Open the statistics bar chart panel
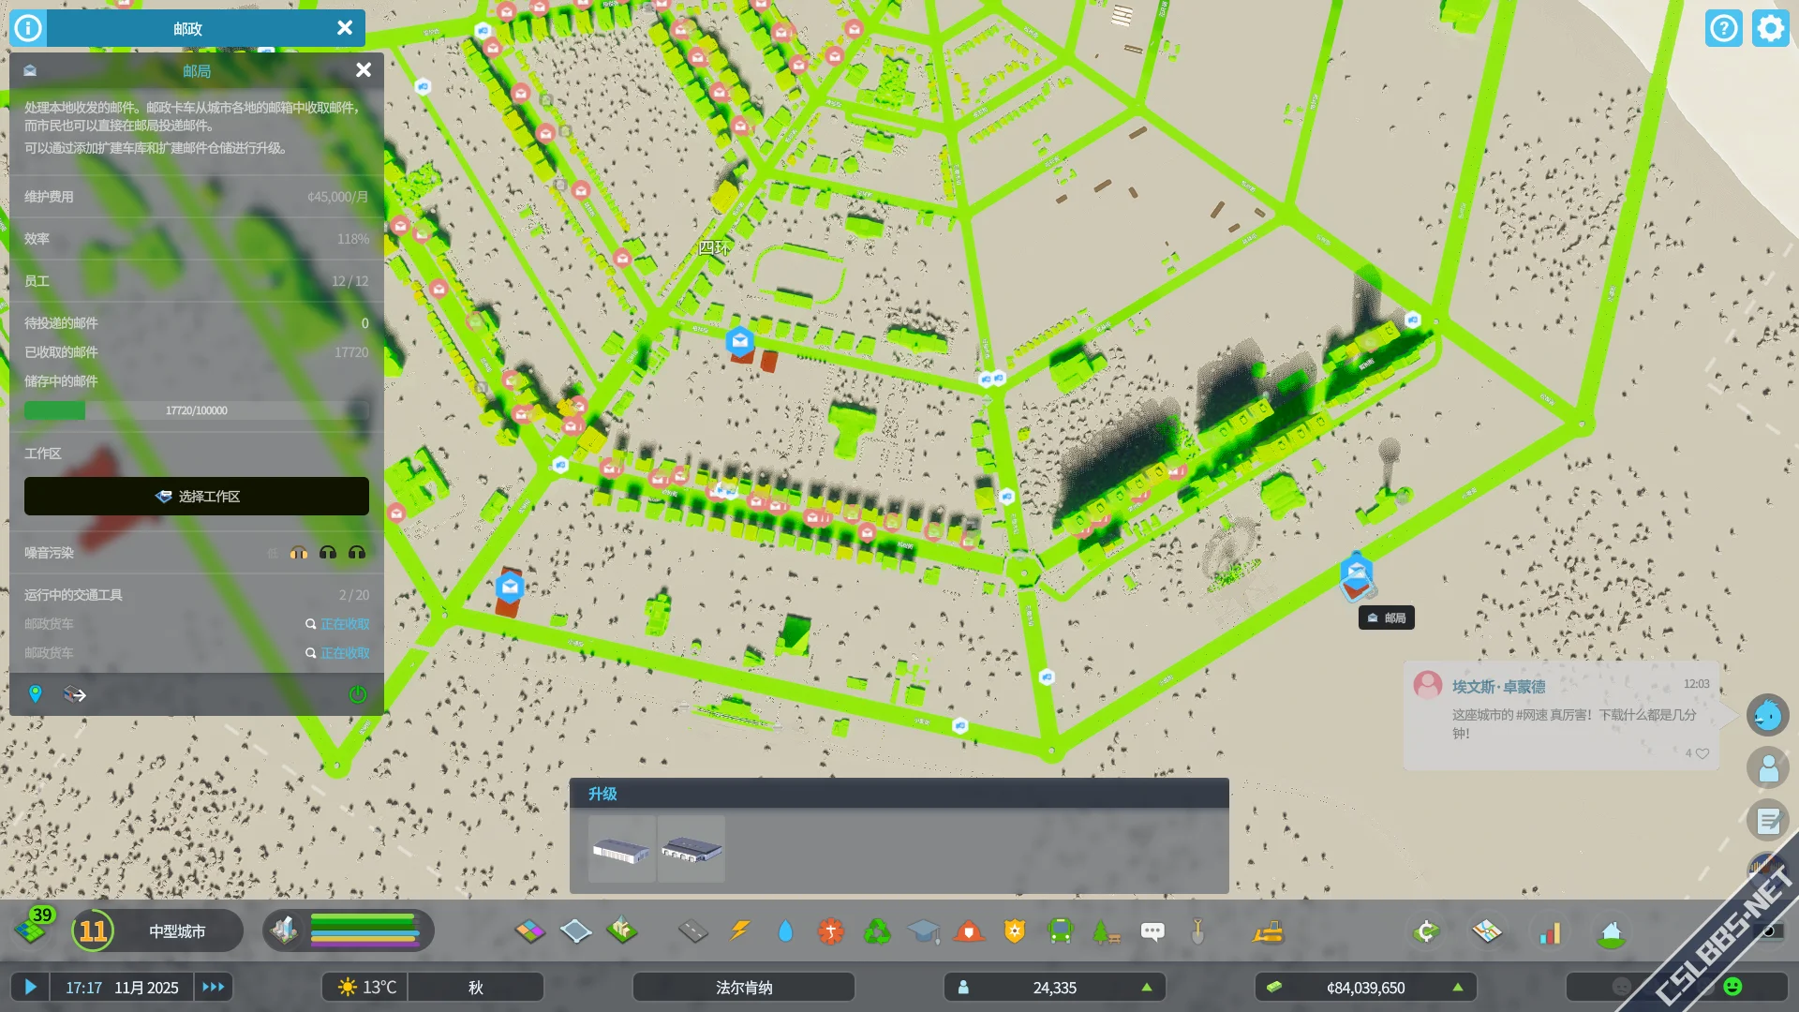Image resolution: width=1799 pixels, height=1012 pixels. pos(1550,931)
